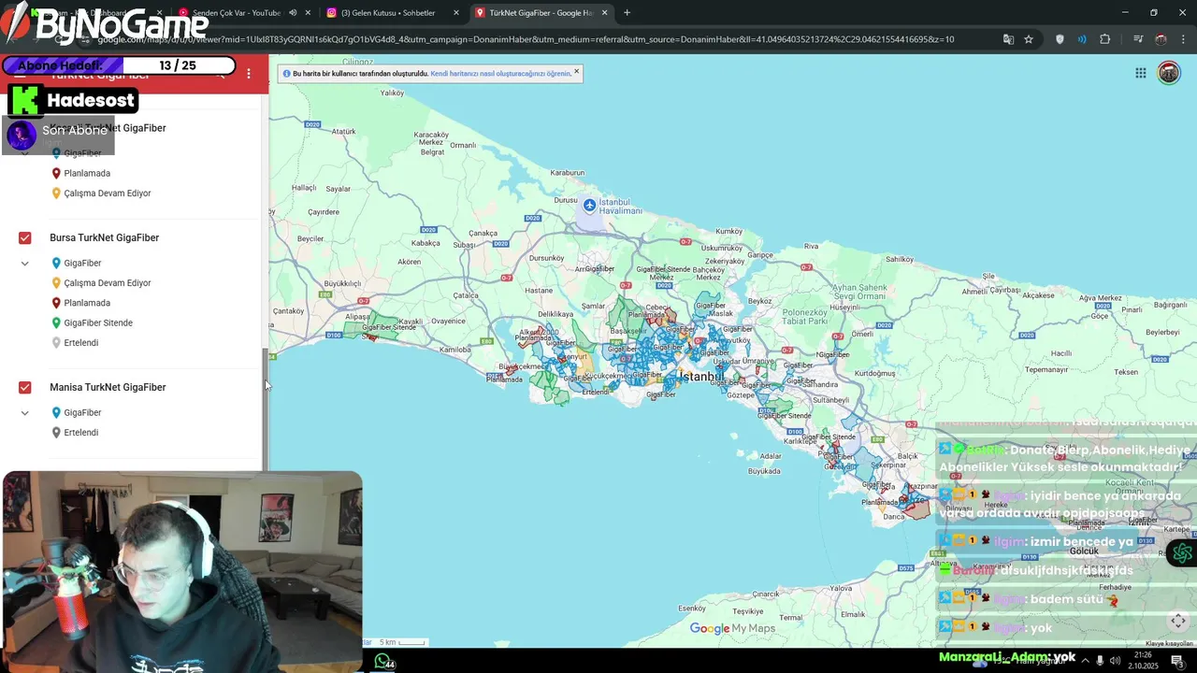
Task: Click the shield extension icon in toolbar
Action: pos(1060,39)
